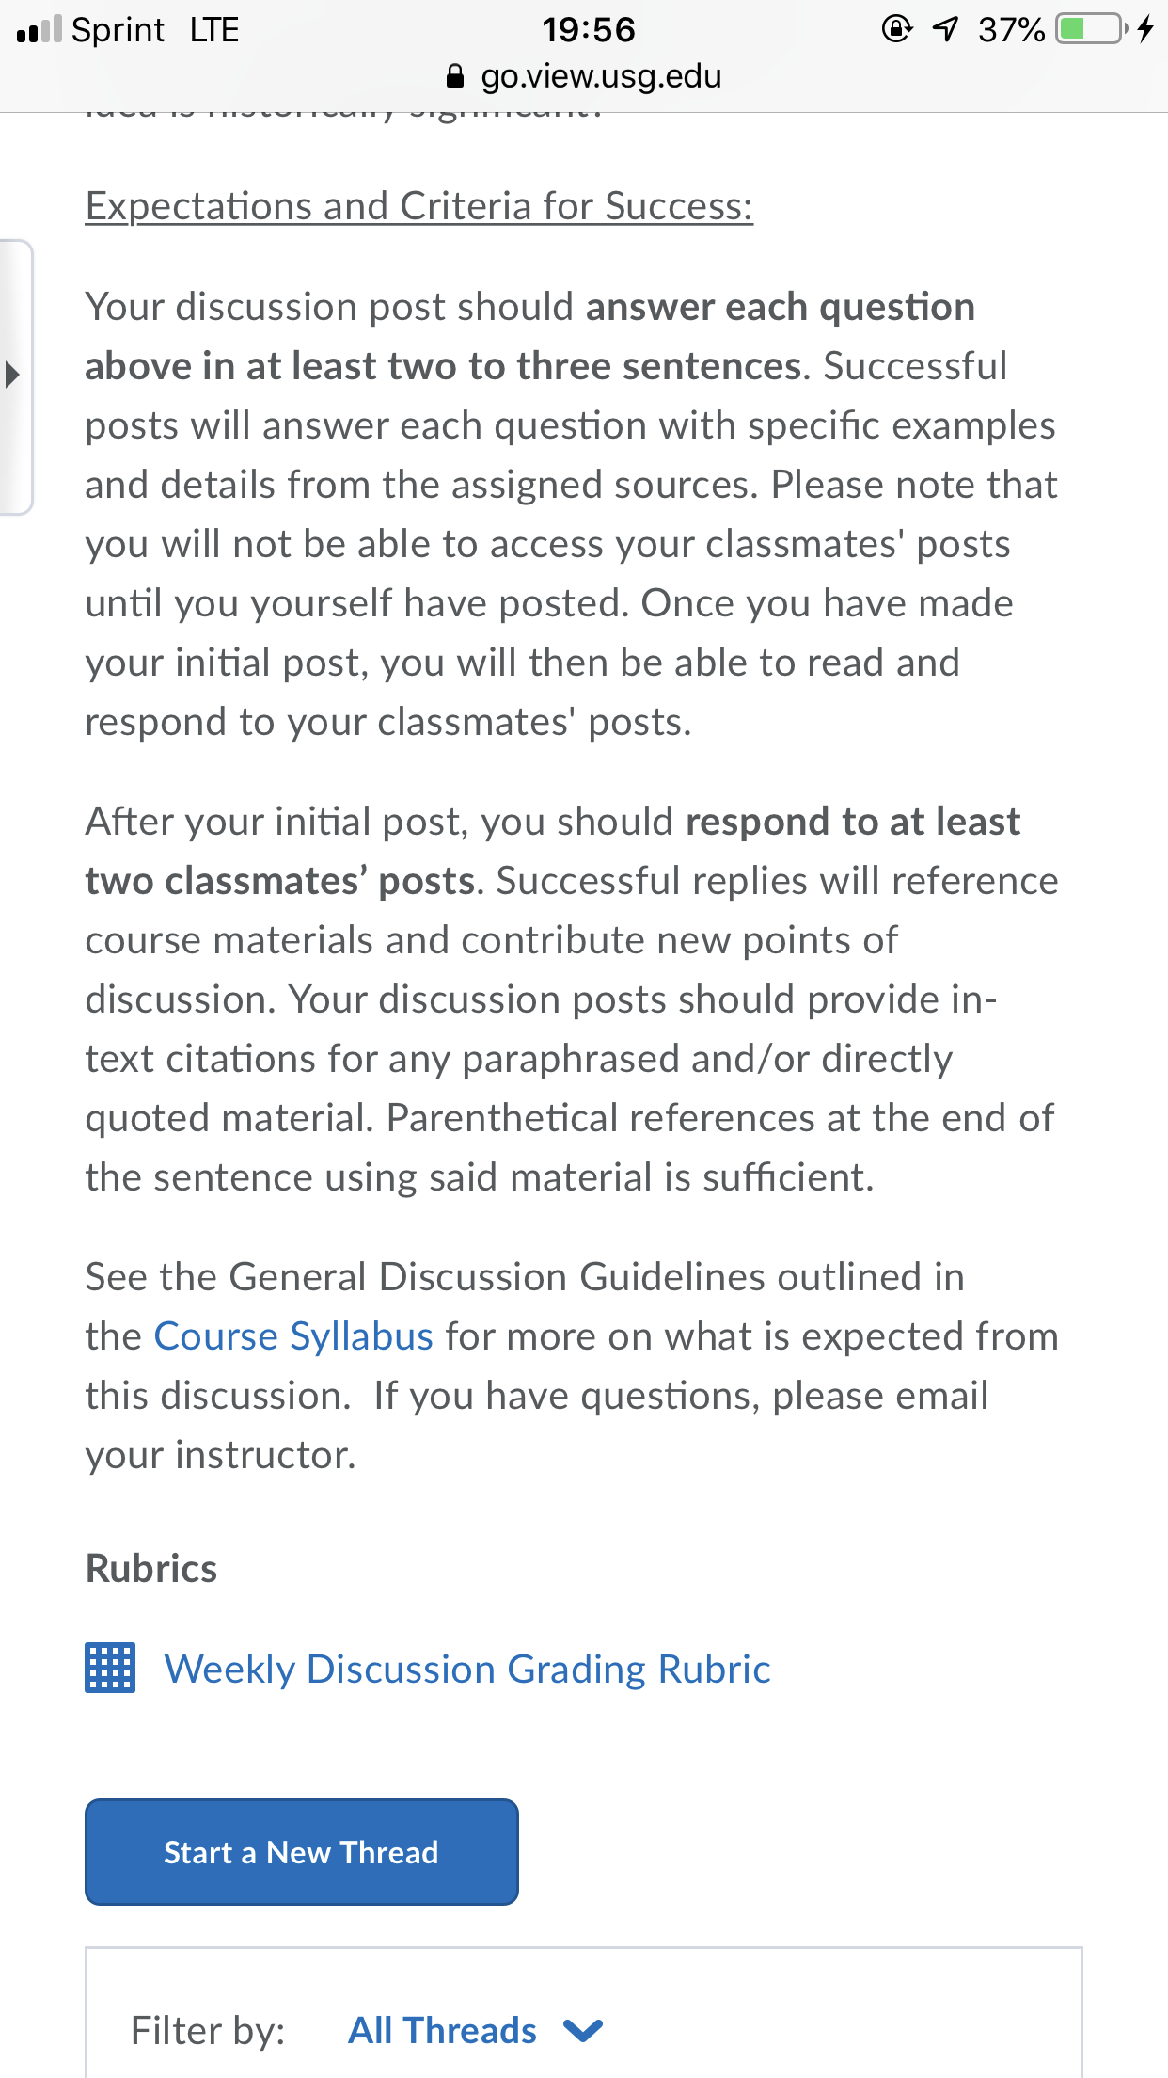Tap the lock icon in the address bar
Image resolution: width=1168 pixels, height=2078 pixels.
[x=455, y=76]
